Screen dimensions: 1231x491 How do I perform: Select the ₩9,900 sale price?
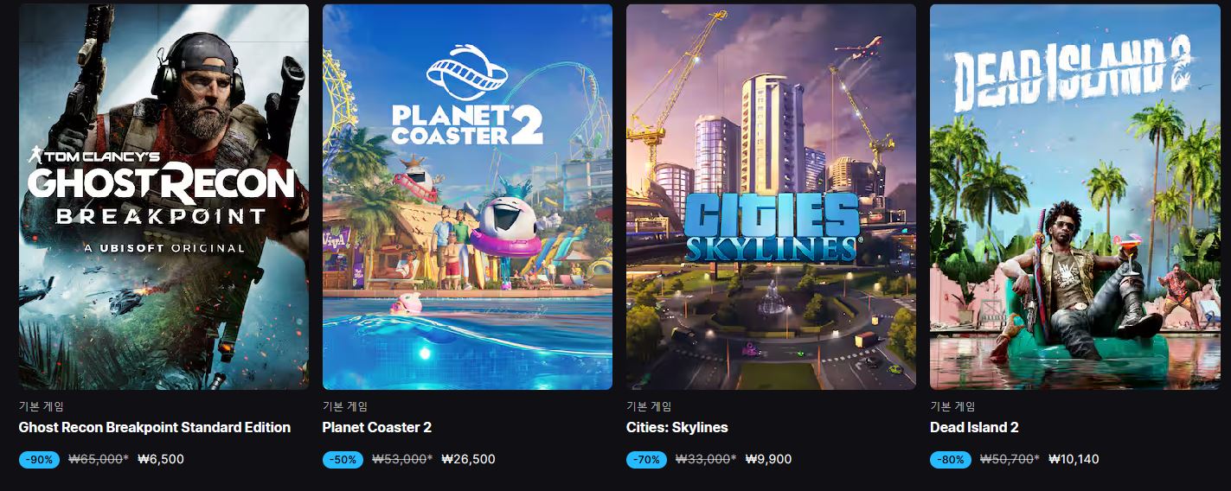(768, 460)
